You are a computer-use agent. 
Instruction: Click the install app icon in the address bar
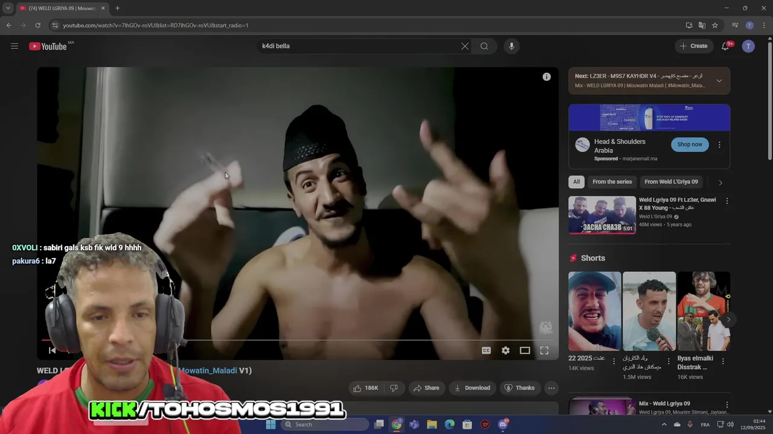[689, 25]
